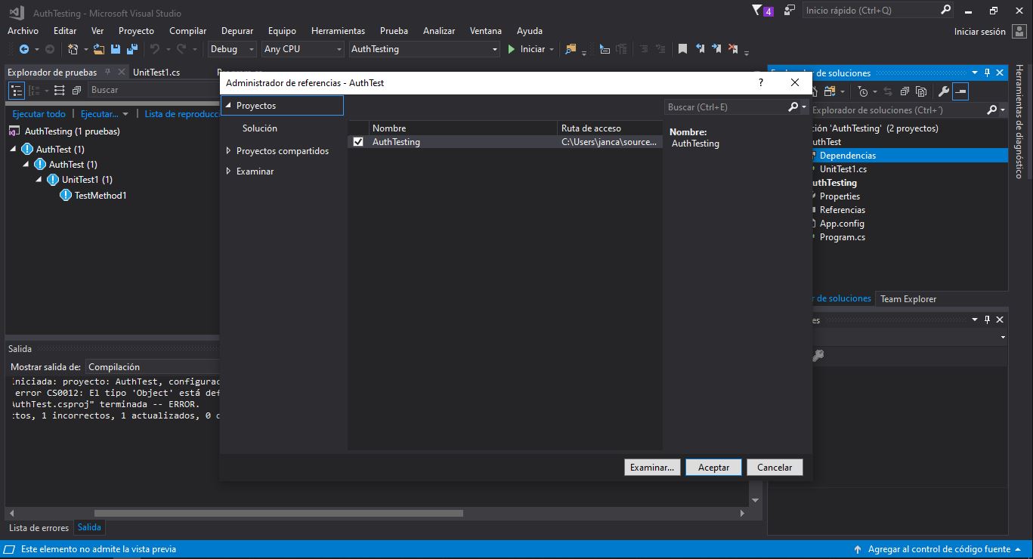This screenshot has height=559, width=1033.
Task: Pin the Explorador de soluciones panel
Action: 986,73
